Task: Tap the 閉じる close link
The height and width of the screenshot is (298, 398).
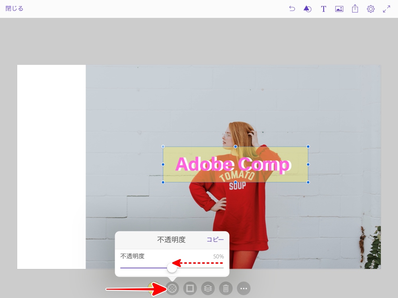Action: pyautogui.click(x=14, y=9)
